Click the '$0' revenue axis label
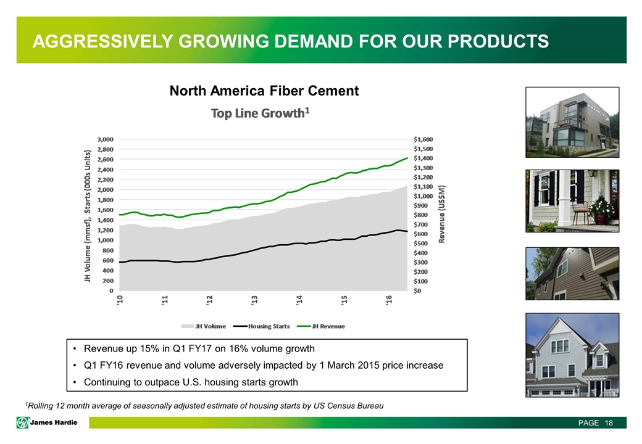This screenshot has width=642, height=444. 417,290
